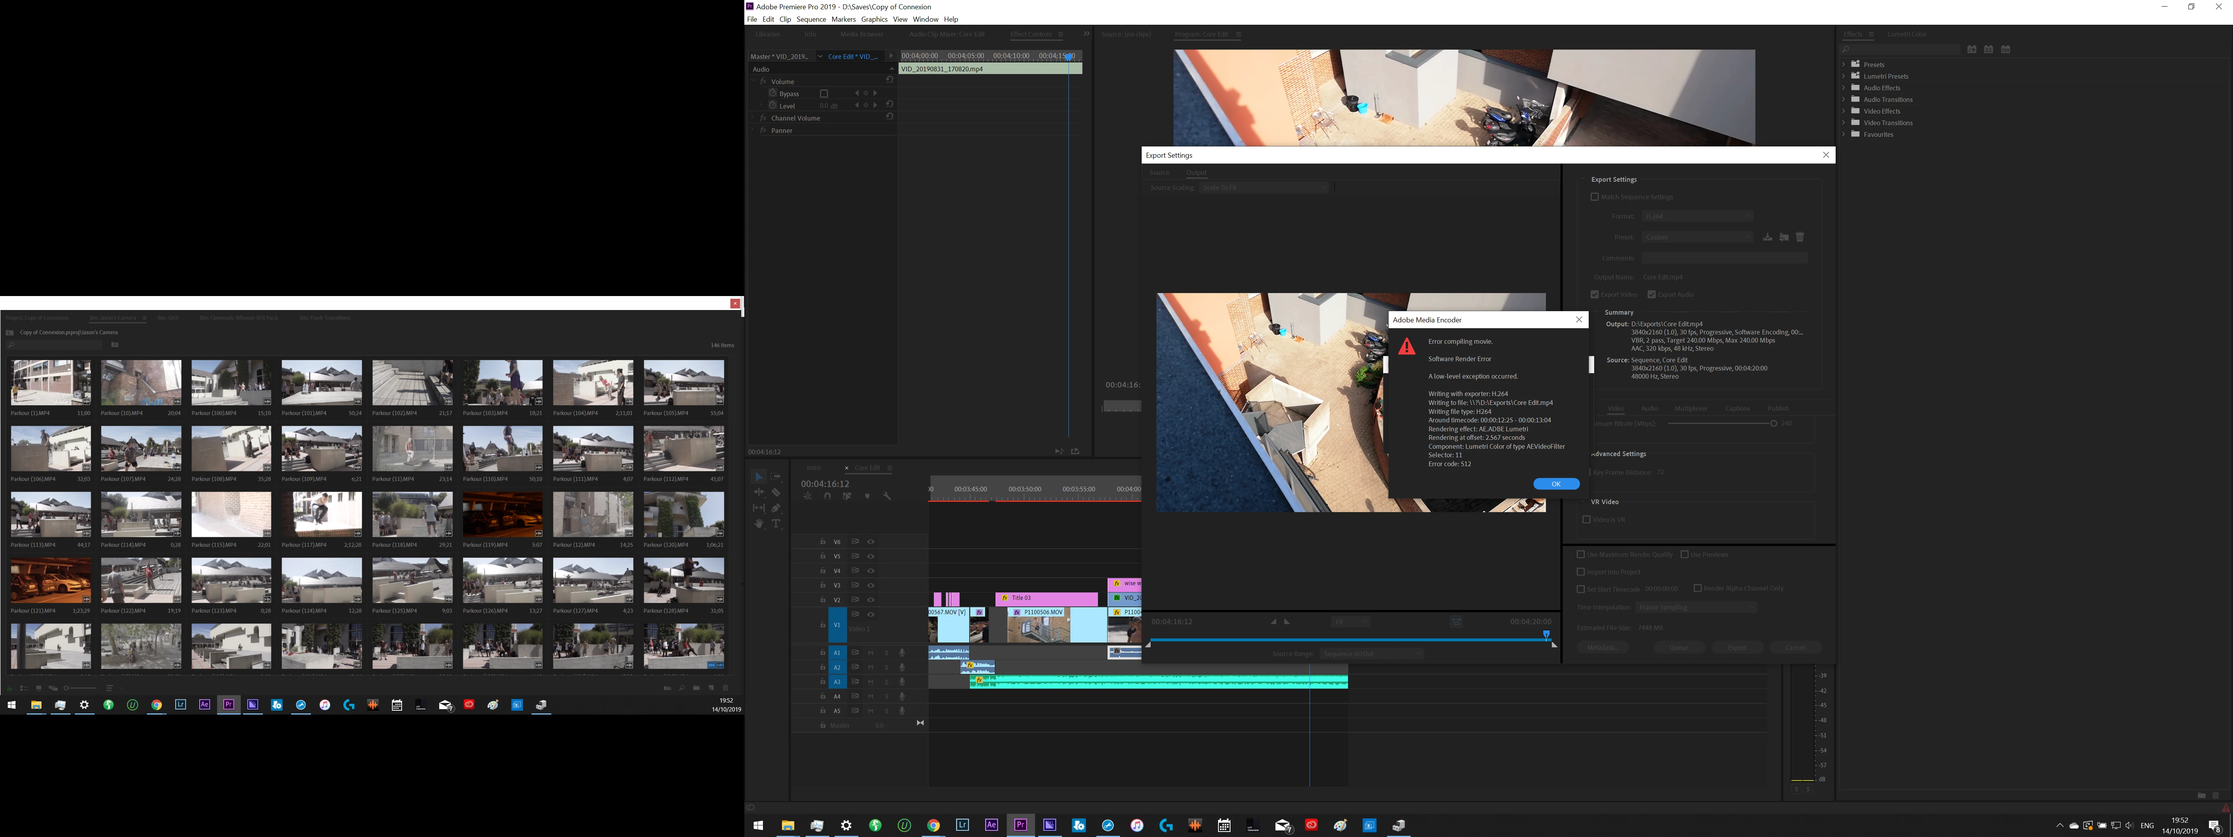This screenshot has width=2233, height=837.
Task: Open Time Interpolation Frame Sampling dropdown
Action: click(x=1696, y=607)
